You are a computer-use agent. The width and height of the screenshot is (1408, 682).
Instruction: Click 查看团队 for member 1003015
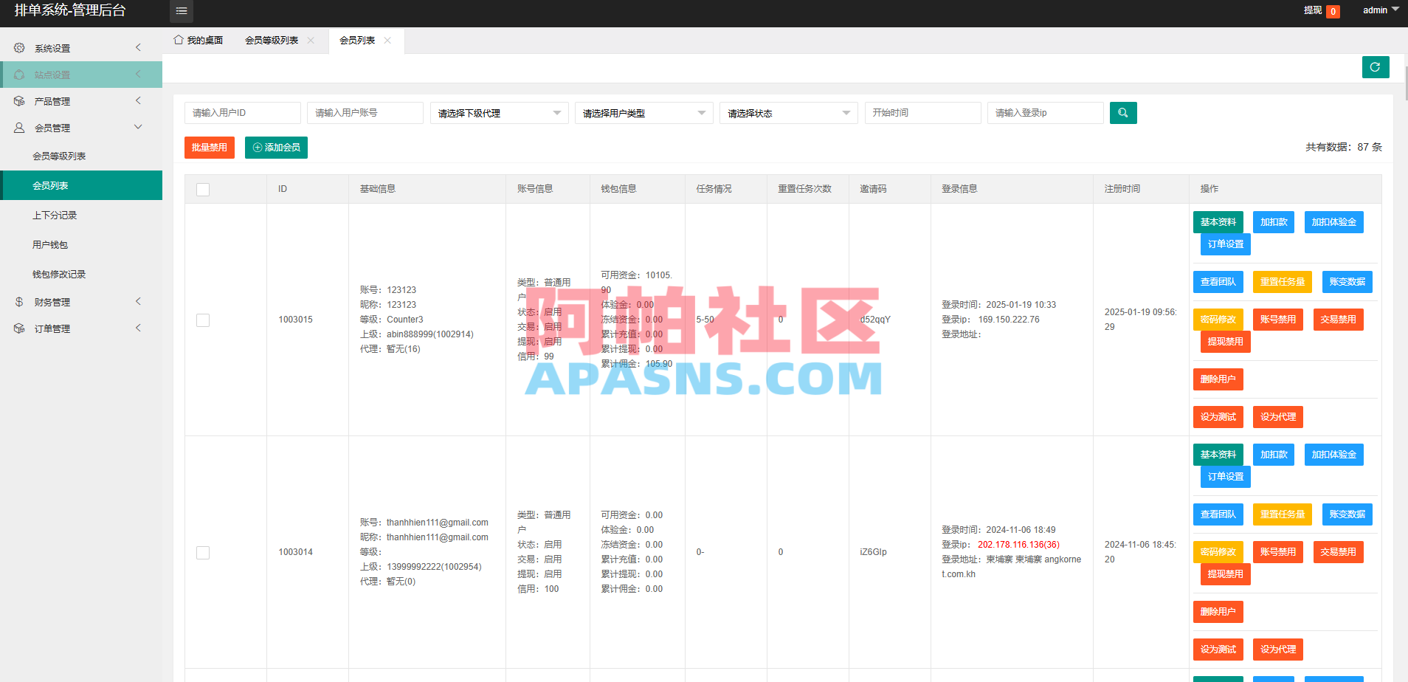click(1218, 281)
